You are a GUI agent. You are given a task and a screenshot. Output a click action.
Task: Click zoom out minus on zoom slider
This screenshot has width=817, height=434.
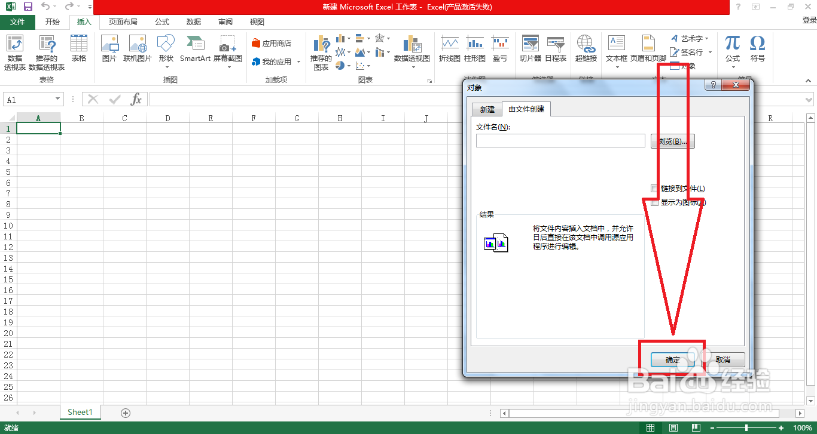tap(712, 427)
